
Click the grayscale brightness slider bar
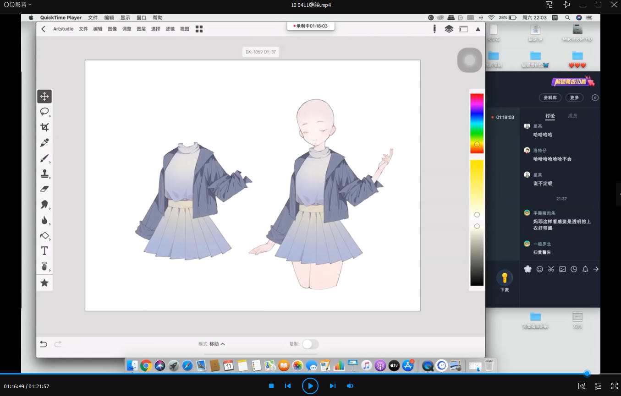tap(477, 255)
